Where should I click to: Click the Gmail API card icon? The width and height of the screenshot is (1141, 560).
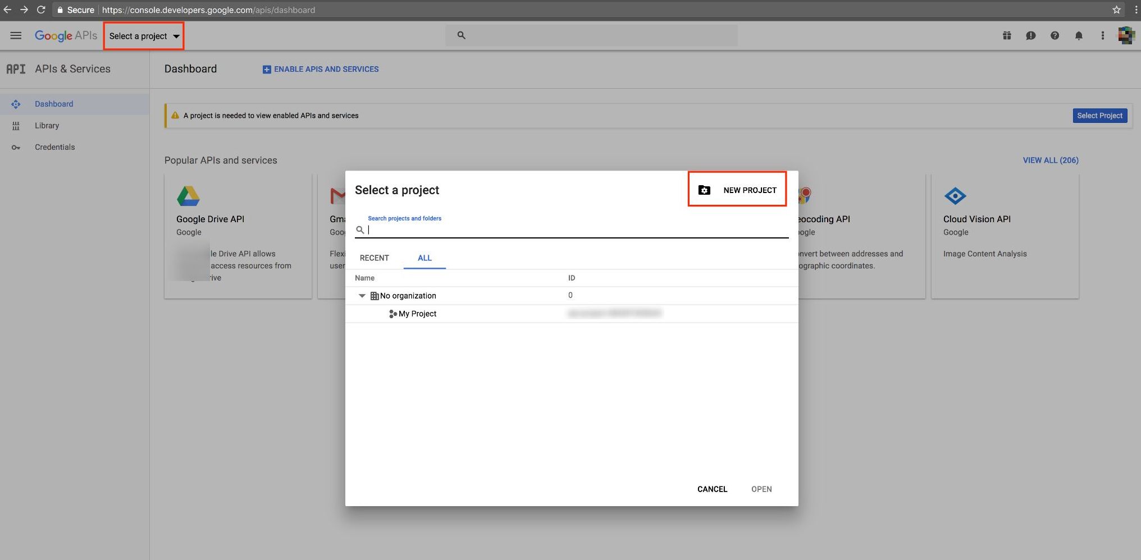click(338, 196)
